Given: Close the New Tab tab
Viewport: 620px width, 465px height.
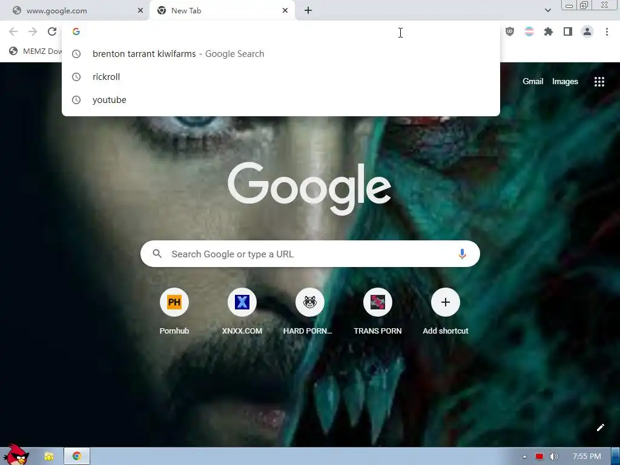Looking at the screenshot, I should click(x=285, y=11).
